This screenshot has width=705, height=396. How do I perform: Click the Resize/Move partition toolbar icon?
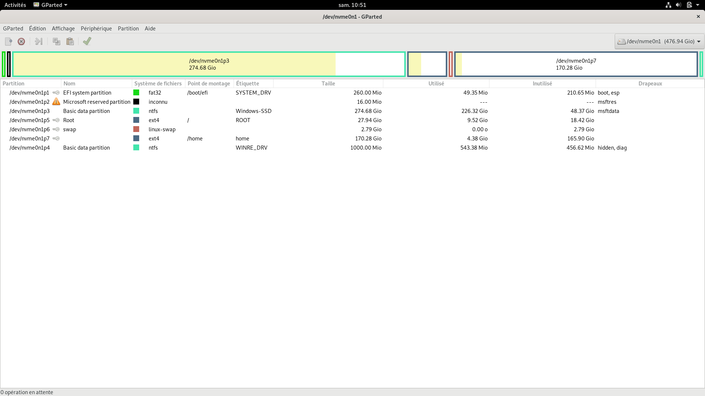tap(39, 41)
